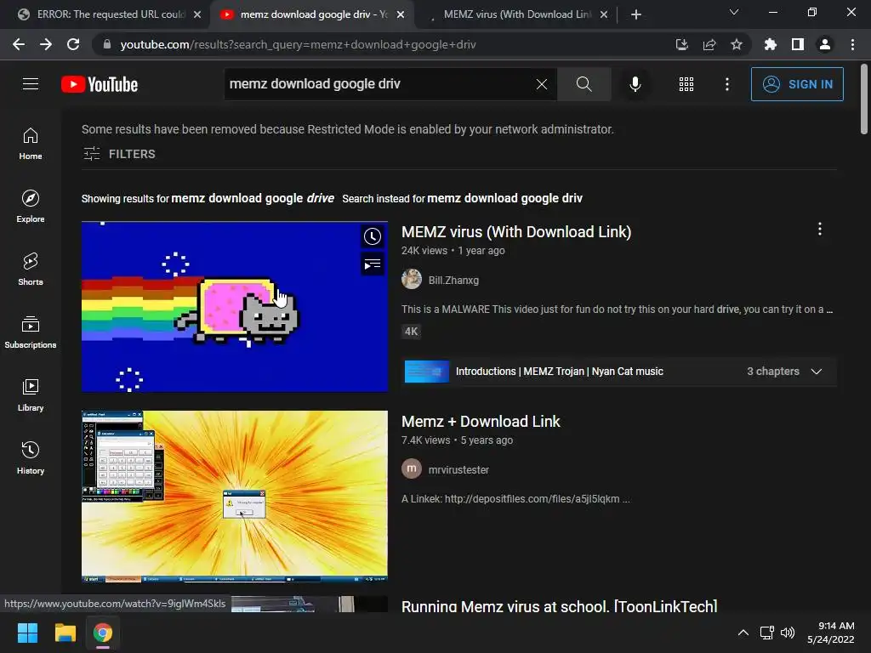
Task: Open Running Memz virus at school title
Action: (x=560, y=605)
